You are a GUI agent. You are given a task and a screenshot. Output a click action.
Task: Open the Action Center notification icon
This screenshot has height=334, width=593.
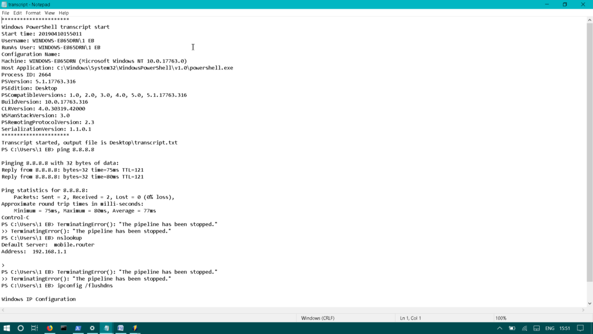coord(580,328)
